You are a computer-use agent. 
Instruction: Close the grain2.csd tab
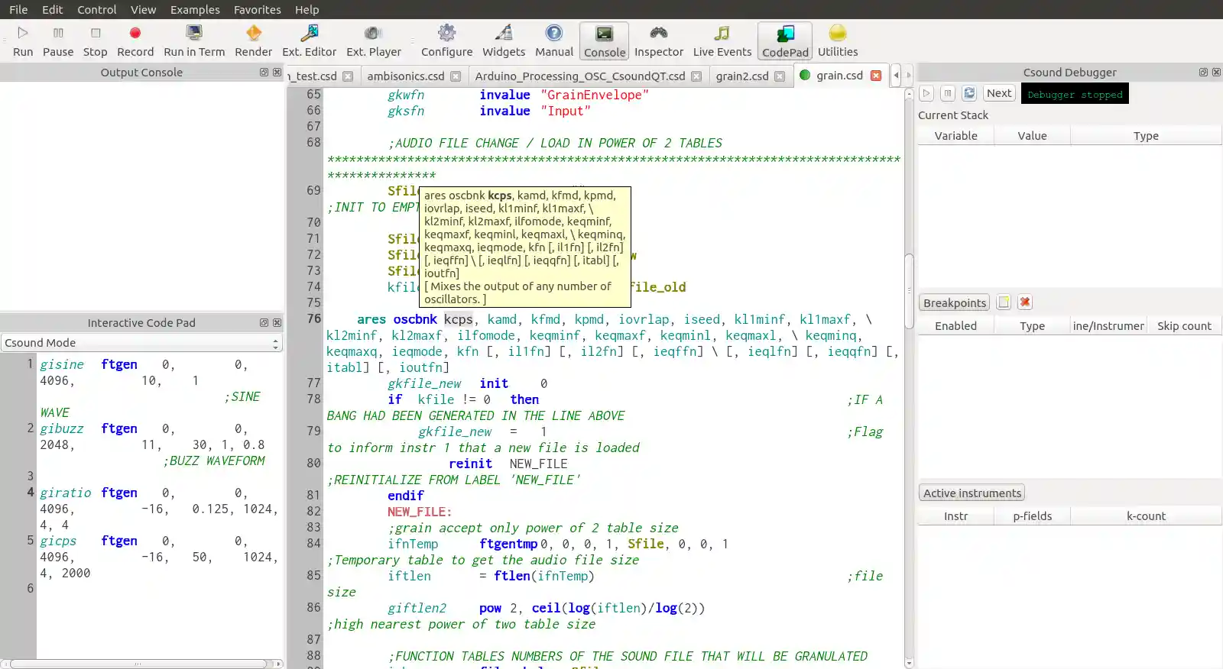pos(780,76)
